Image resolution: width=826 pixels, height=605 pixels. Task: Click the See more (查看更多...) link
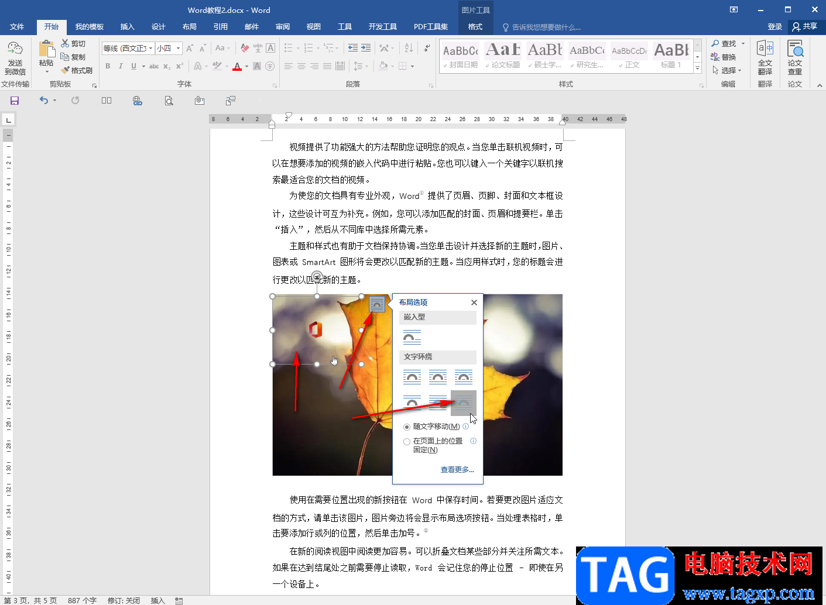tap(457, 470)
